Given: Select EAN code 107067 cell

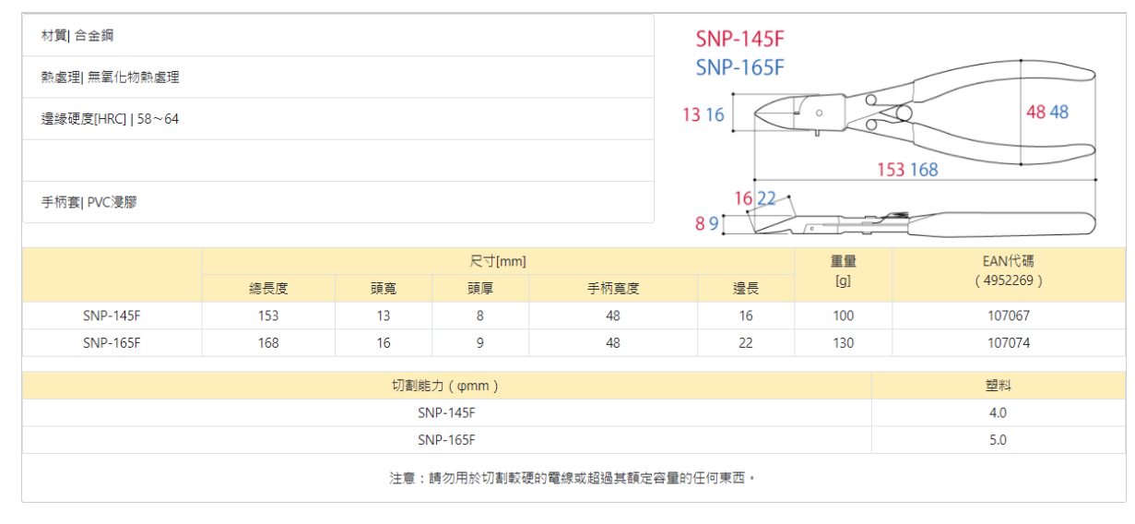Looking at the screenshot, I should [1008, 316].
